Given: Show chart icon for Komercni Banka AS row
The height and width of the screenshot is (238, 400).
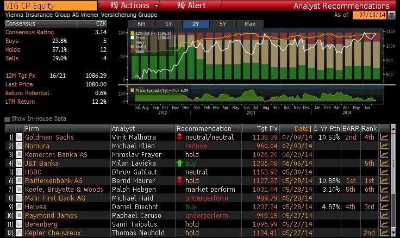Looking at the screenshot, I should (x=384, y=154).
